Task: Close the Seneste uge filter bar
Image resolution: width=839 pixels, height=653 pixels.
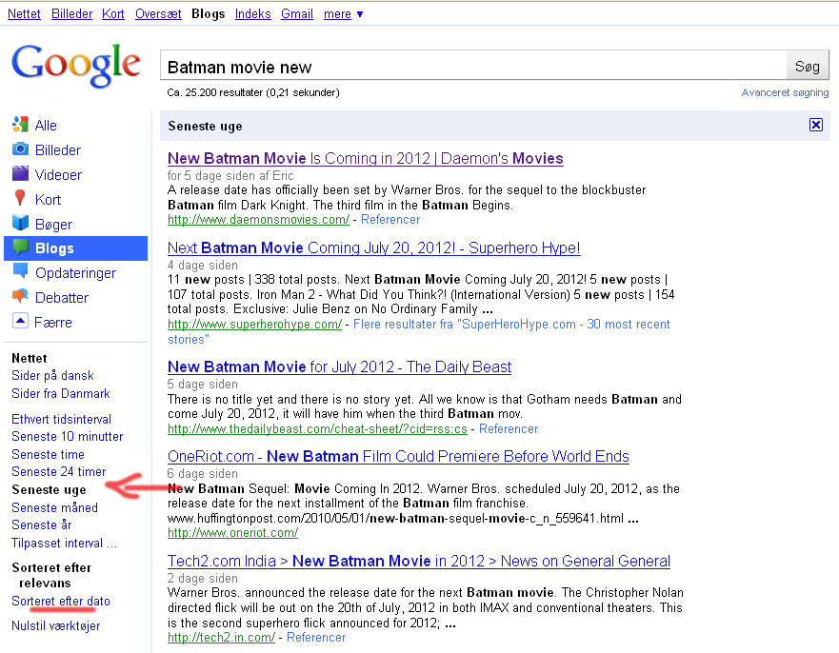Action: point(815,125)
